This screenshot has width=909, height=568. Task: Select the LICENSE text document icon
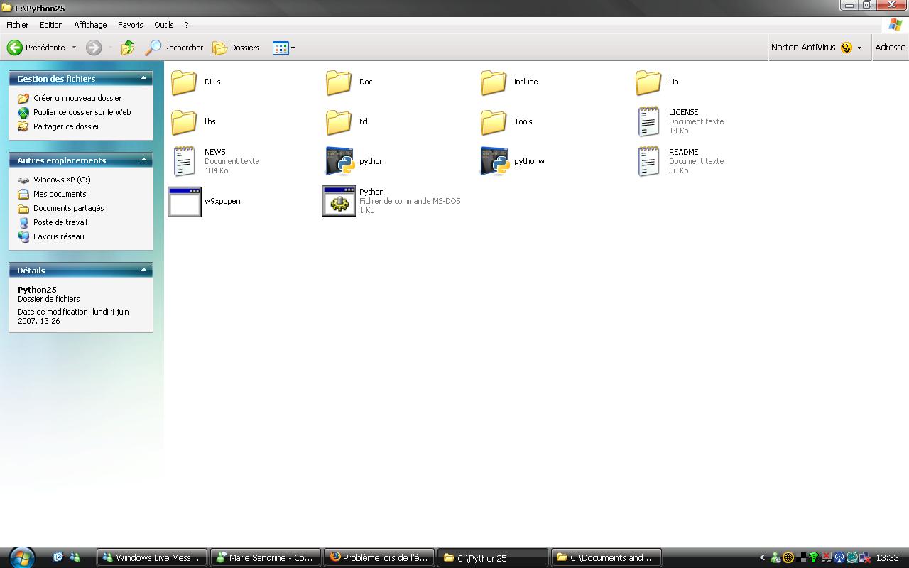[x=648, y=121]
